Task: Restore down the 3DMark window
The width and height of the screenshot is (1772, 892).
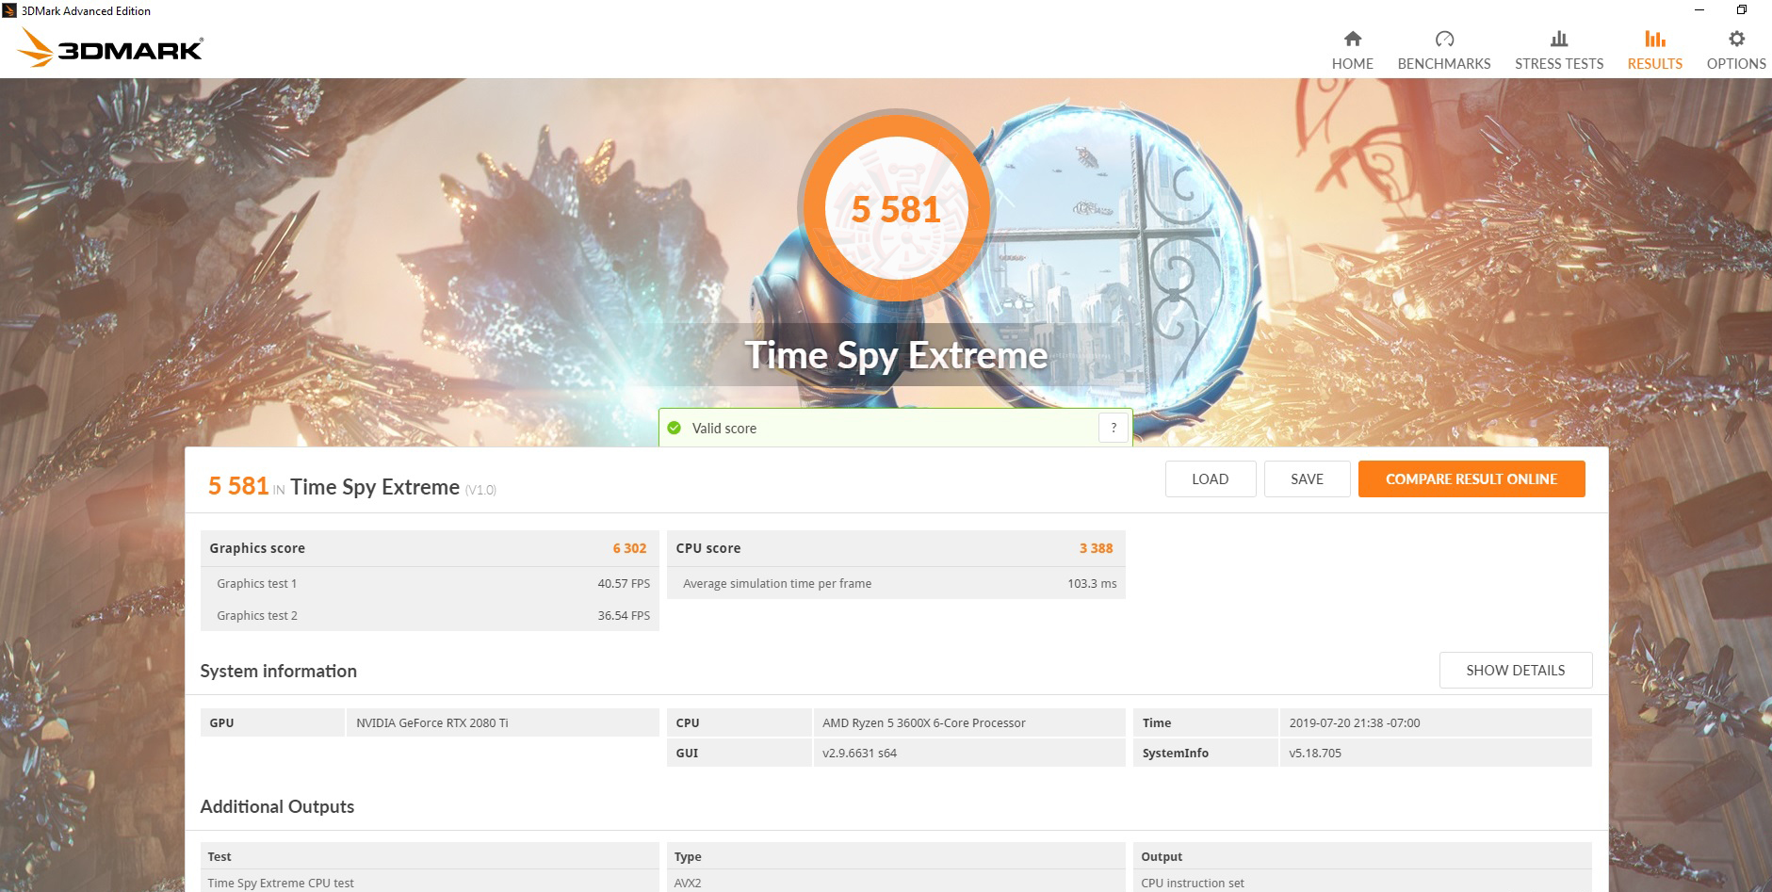Action: [1742, 10]
